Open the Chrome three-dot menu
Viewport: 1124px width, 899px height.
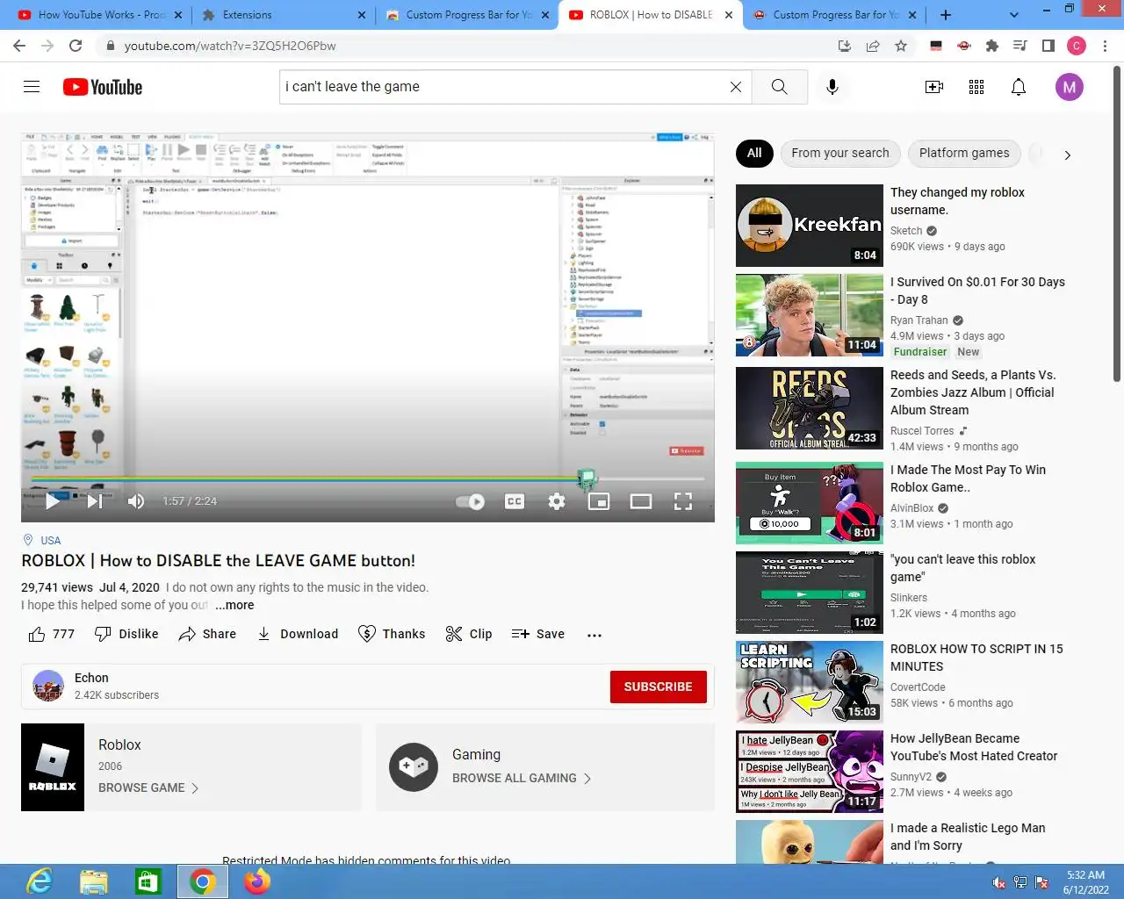1105,46
